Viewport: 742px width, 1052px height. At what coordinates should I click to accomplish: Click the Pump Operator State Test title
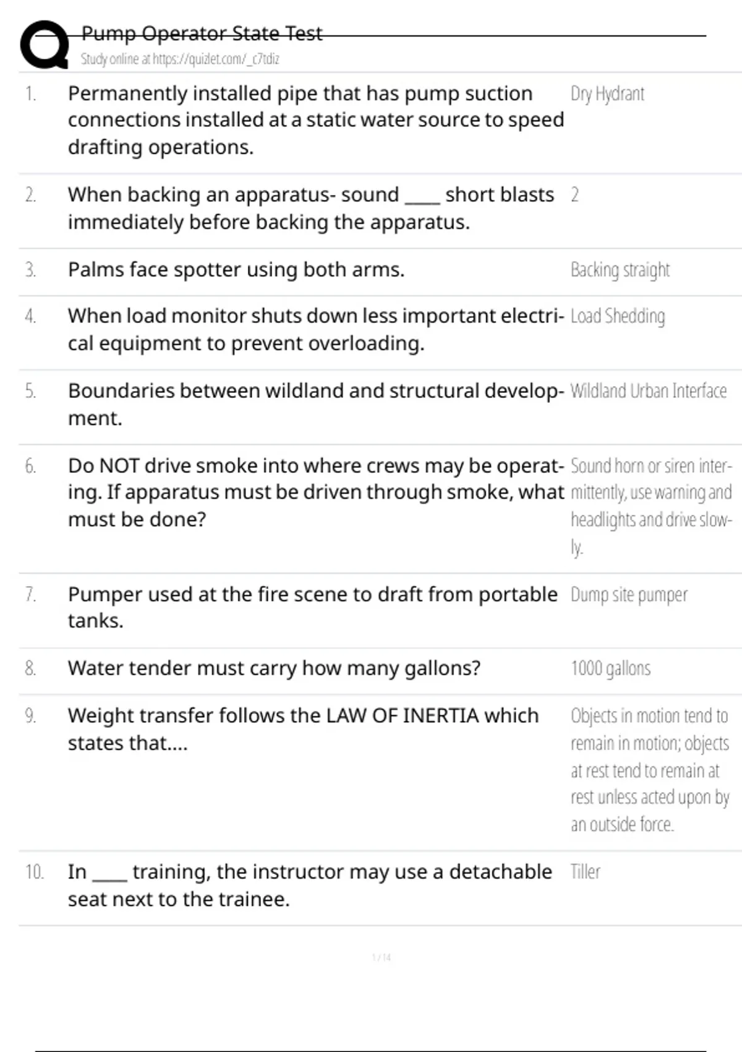click(202, 33)
